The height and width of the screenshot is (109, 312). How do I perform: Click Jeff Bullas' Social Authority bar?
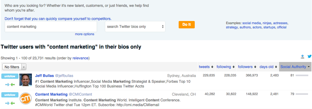[302, 76]
